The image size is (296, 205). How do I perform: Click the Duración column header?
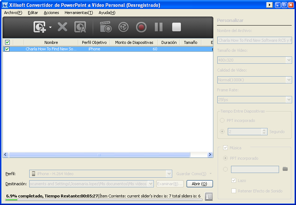[x=169, y=42]
